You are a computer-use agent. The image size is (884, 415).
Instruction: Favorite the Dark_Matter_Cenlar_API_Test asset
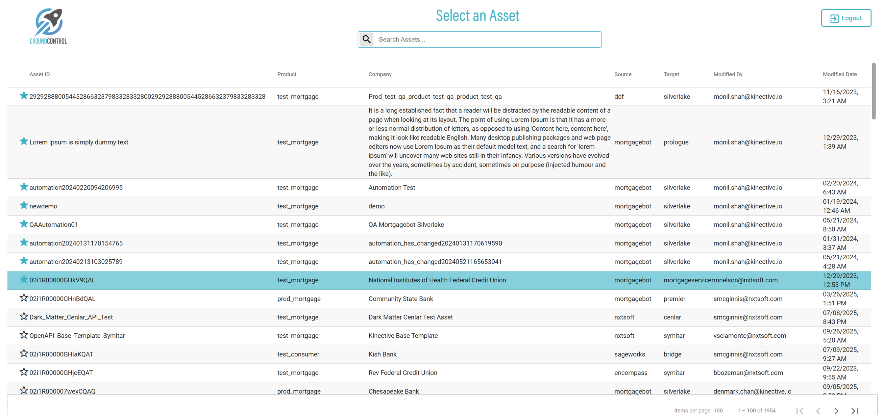[x=24, y=316]
